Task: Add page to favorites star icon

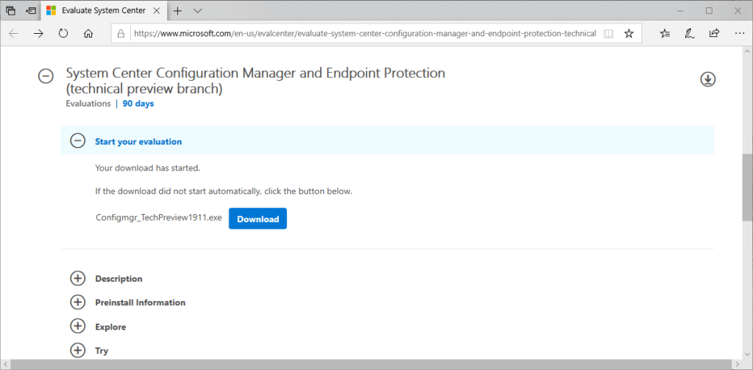Action: tap(629, 33)
